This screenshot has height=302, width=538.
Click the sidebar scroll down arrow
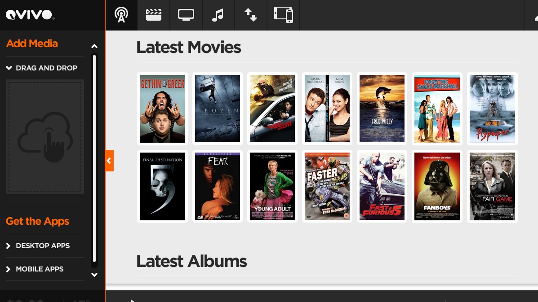pos(94,275)
